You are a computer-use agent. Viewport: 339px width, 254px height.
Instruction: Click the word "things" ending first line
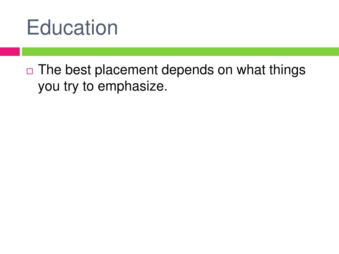pyautogui.click(x=287, y=70)
